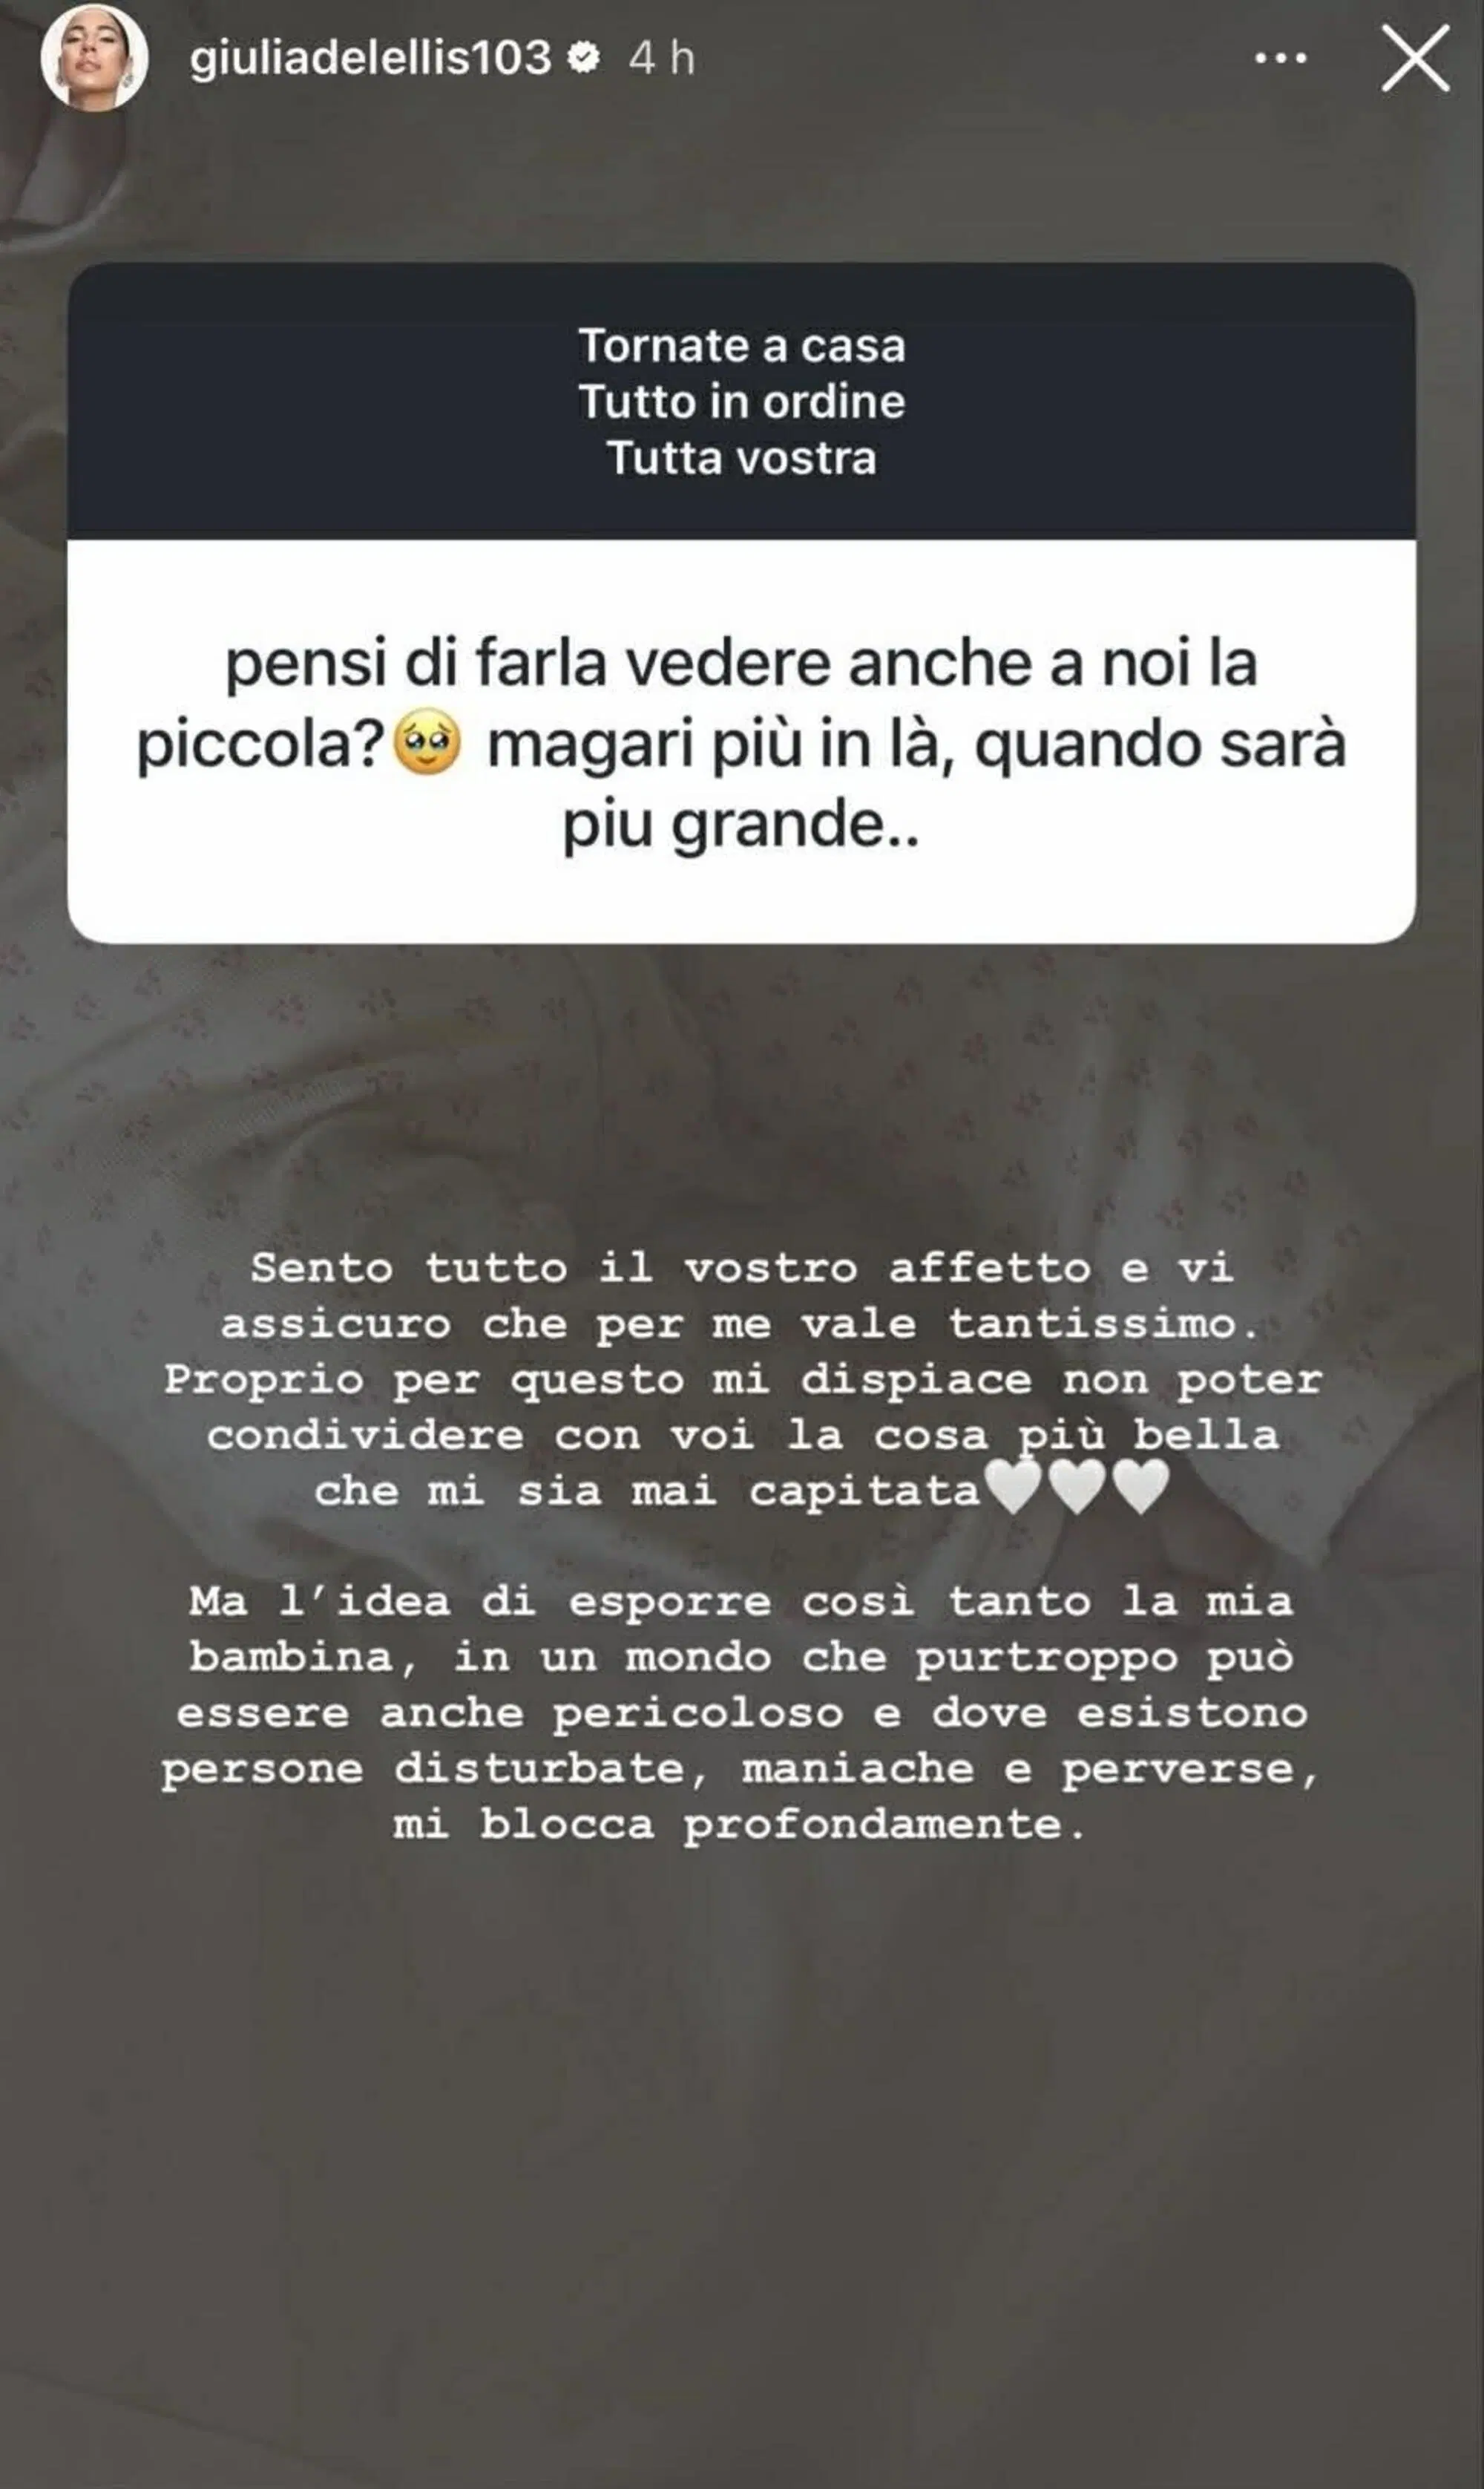This screenshot has height=2489, width=1484.
Task: Tap the '4 h' story timestamp
Action: [661, 58]
